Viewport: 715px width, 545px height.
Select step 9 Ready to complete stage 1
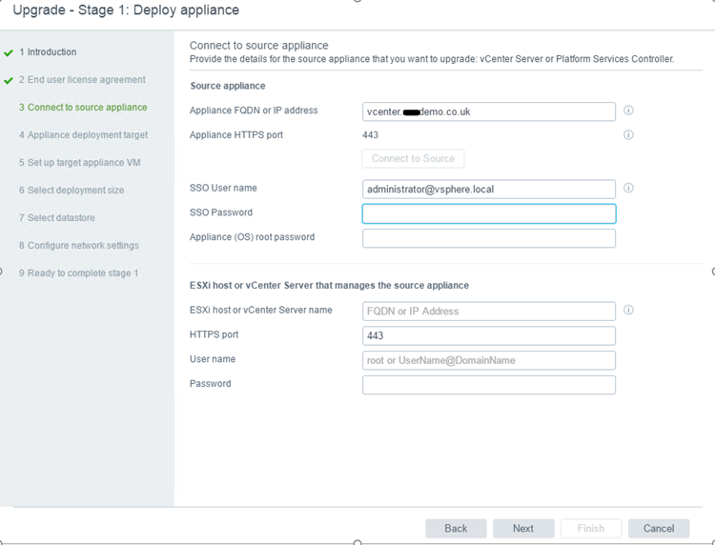click(x=78, y=272)
